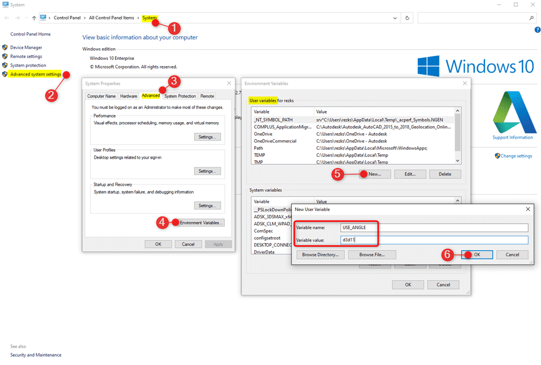Click the System protection shield icon
This screenshot has width=541, height=365.
click(x=5, y=65)
